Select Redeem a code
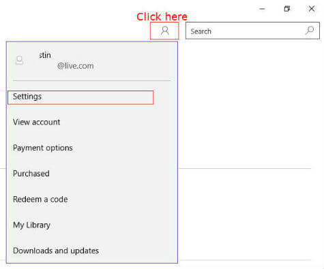This screenshot has height=269, width=324. click(x=40, y=200)
